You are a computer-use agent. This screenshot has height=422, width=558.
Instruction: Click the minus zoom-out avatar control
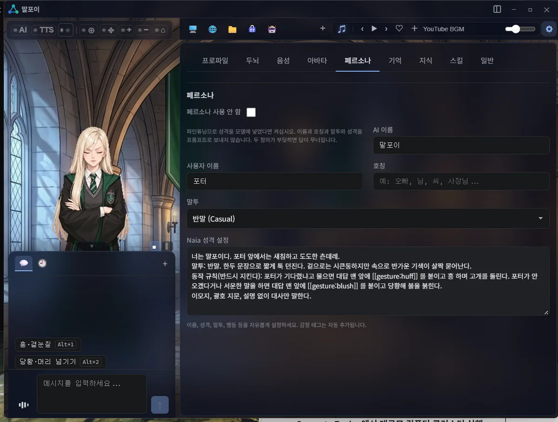(143, 30)
